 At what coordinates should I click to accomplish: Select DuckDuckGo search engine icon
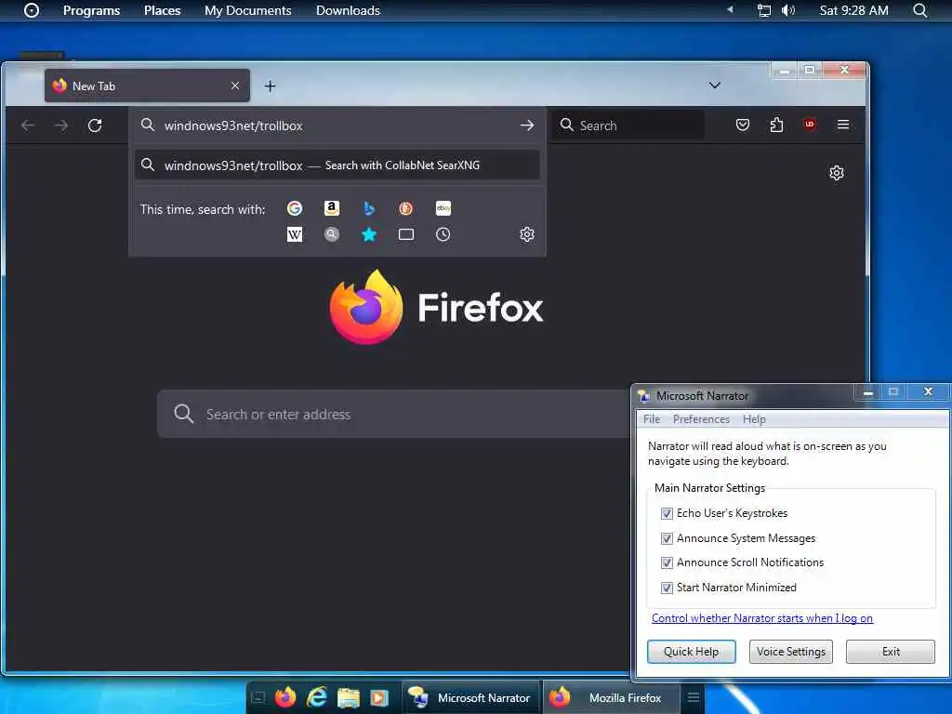pyautogui.click(x=405, y=208)
